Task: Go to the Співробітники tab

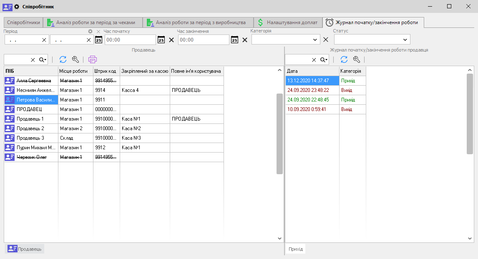Action: (23, 22)
